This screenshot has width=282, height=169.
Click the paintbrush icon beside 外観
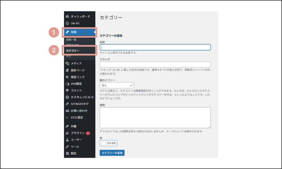click(x=67, y=126)
